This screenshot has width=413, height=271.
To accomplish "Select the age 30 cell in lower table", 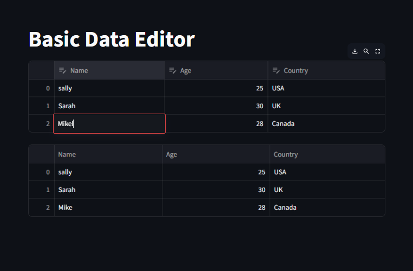I will [216, 190].
